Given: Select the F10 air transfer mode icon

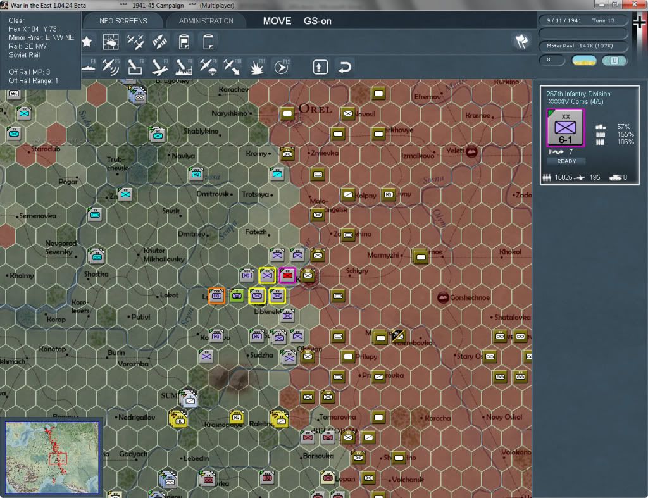Looking at the screenshot, I should coord(232,66).
